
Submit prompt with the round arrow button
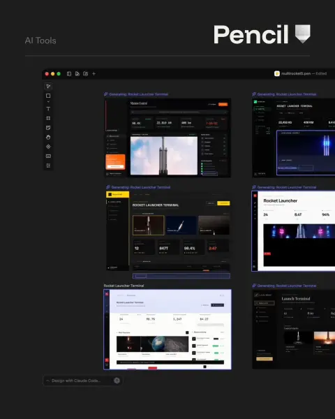coord(117,381)
